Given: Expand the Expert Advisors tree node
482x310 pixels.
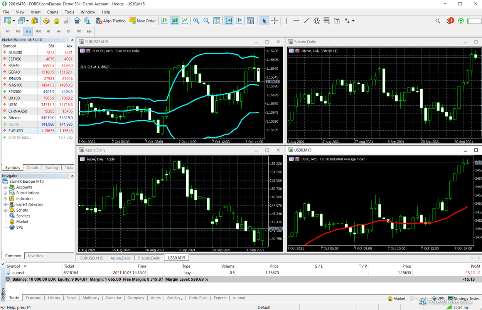Looking at the screenshot, I should pos(5,204).
